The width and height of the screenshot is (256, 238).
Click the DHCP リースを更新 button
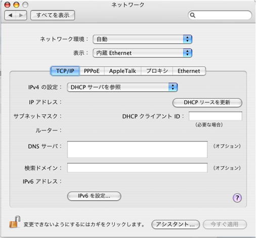(207, 102)
